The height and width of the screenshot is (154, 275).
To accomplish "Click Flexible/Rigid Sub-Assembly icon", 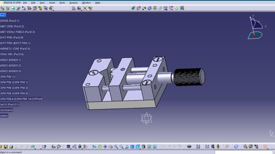I will [171, 8].
